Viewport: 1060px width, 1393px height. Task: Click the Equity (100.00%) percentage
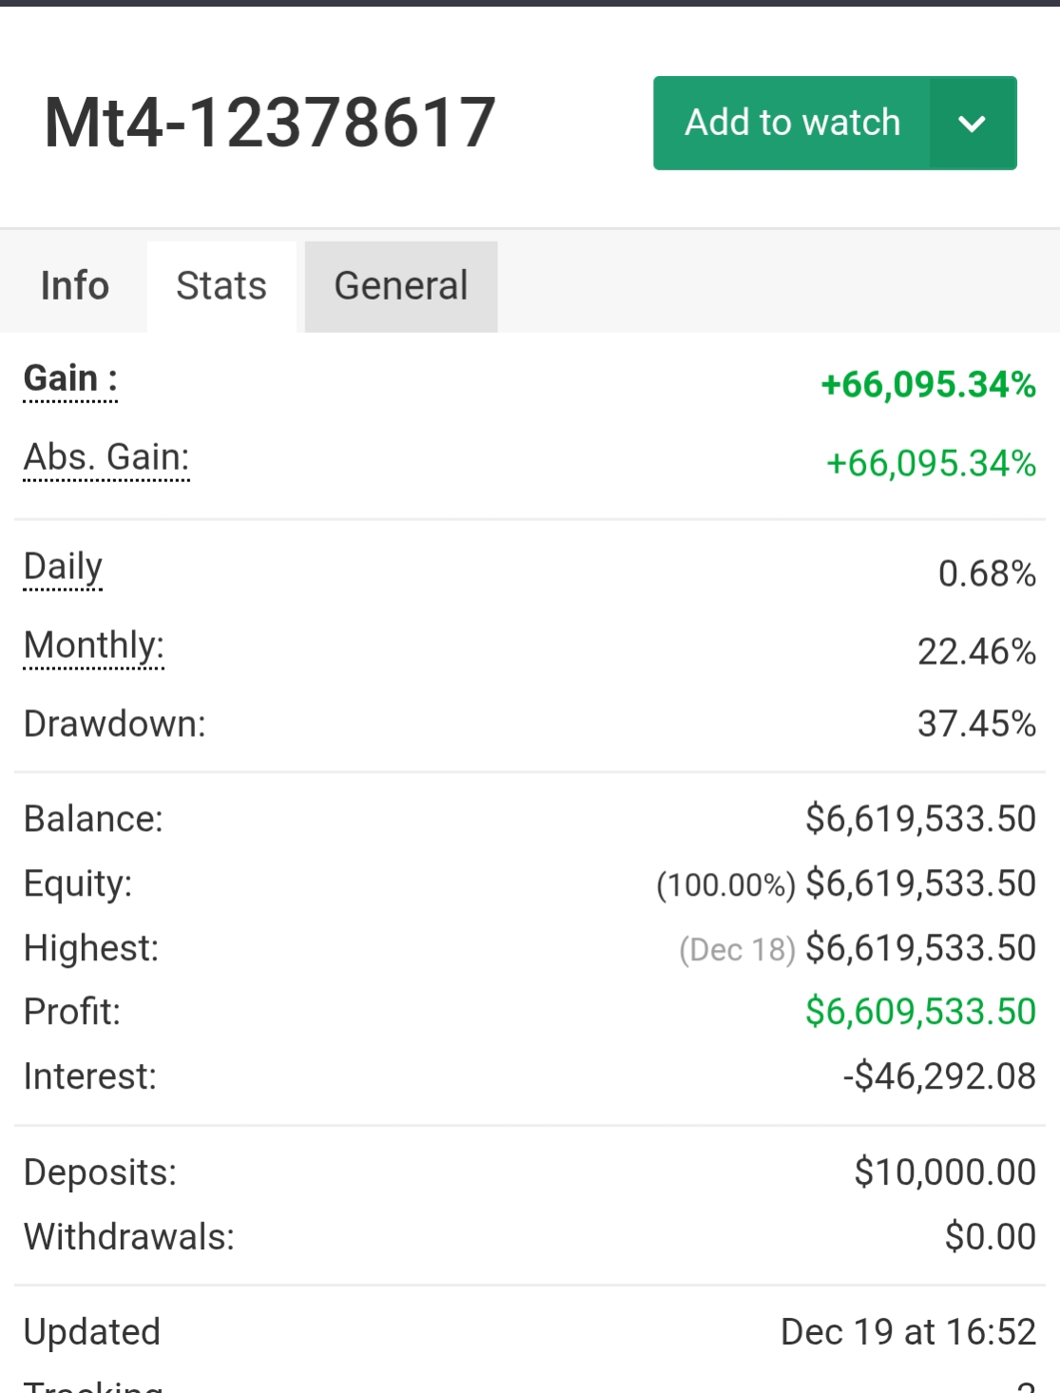pos(725,885)
